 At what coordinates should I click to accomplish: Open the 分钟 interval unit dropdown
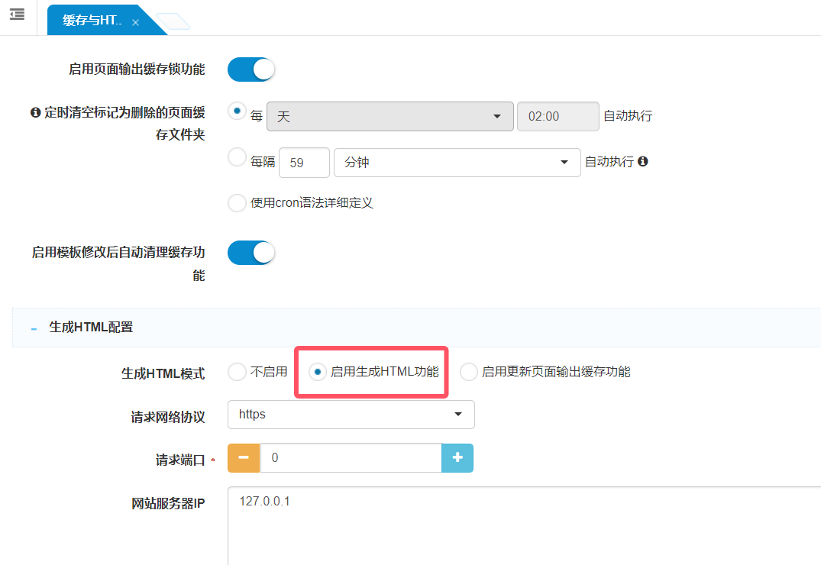(457, 163)
